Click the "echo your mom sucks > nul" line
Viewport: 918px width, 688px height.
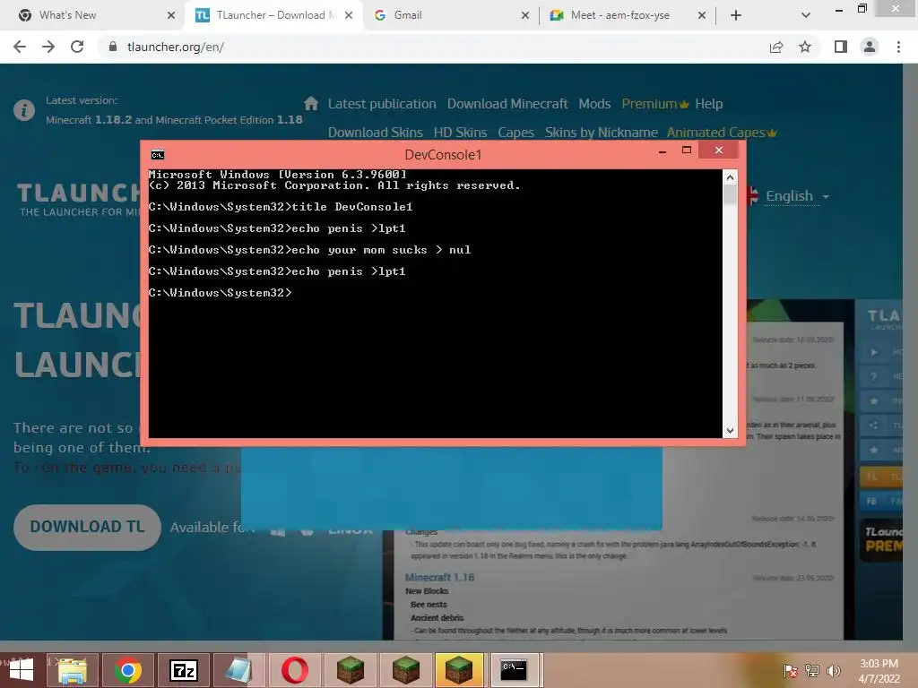pos(309,250)
